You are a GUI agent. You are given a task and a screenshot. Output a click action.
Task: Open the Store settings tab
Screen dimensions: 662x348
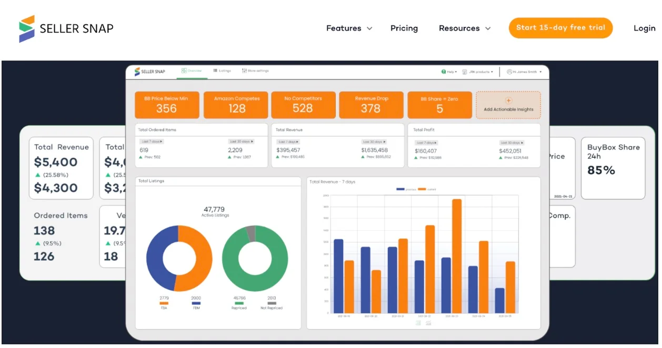[x=255, y=71]
